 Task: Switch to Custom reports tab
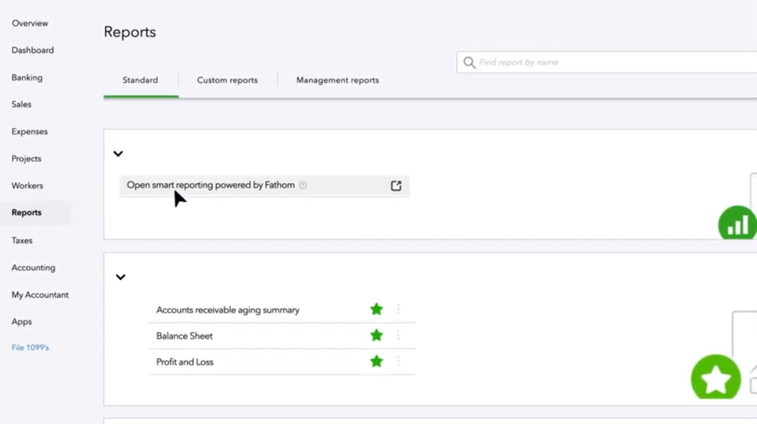coord(227,80)
